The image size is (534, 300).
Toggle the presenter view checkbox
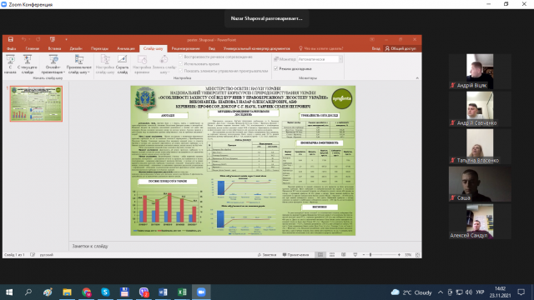(276, 68)
